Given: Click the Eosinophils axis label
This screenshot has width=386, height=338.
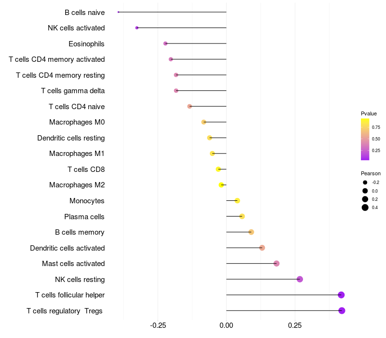Looking at the screenshot, I should tap(86, 44).
